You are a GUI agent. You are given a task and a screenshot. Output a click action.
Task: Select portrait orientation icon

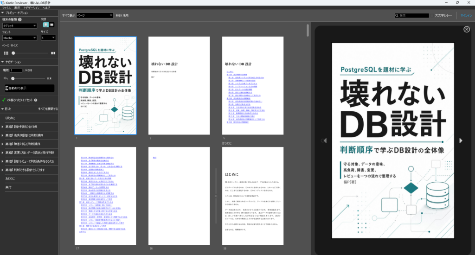click(45, 25)
